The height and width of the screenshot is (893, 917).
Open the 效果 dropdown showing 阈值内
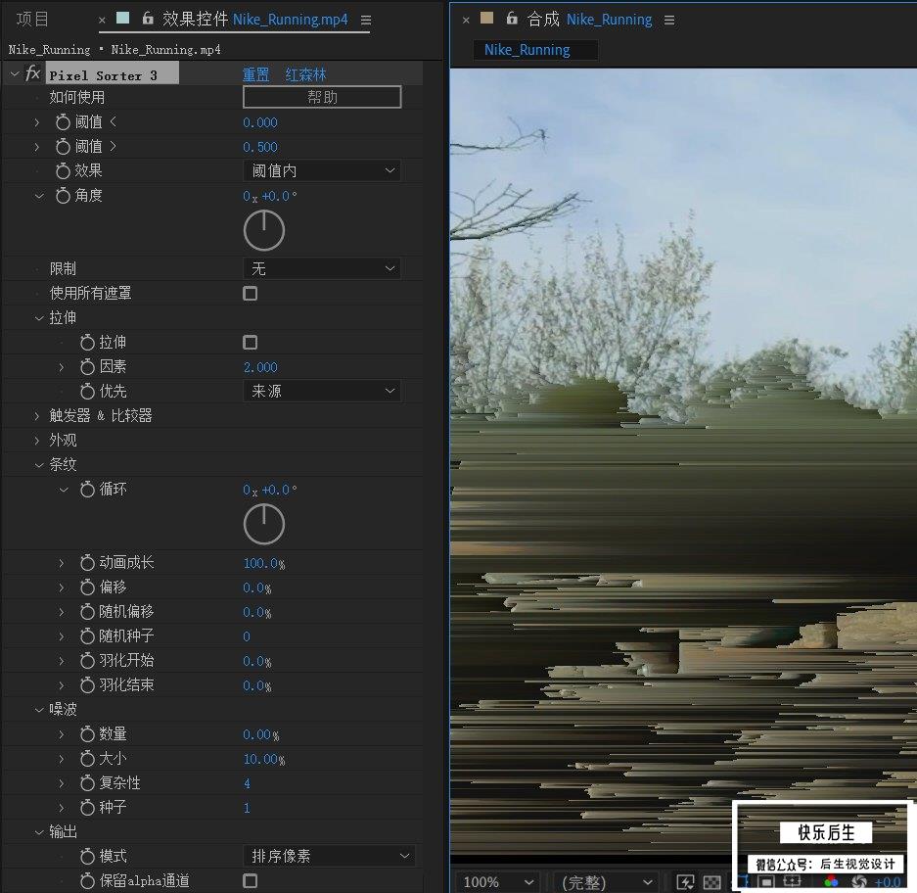click(322, 171)
